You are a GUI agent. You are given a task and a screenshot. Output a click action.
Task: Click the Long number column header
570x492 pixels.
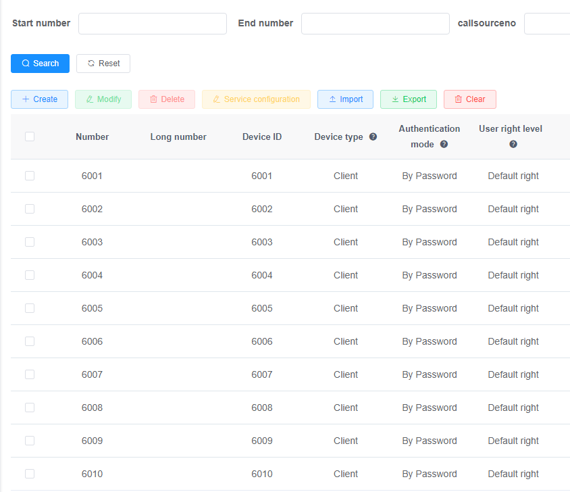point(178,137)
